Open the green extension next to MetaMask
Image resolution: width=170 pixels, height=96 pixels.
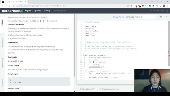pyautogui.click(x=146, y=6)
